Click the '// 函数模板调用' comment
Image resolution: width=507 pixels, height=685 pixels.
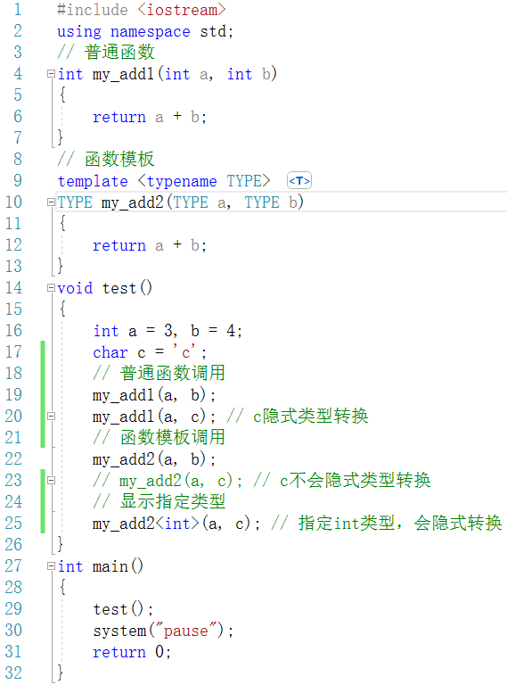click(159, 438)
